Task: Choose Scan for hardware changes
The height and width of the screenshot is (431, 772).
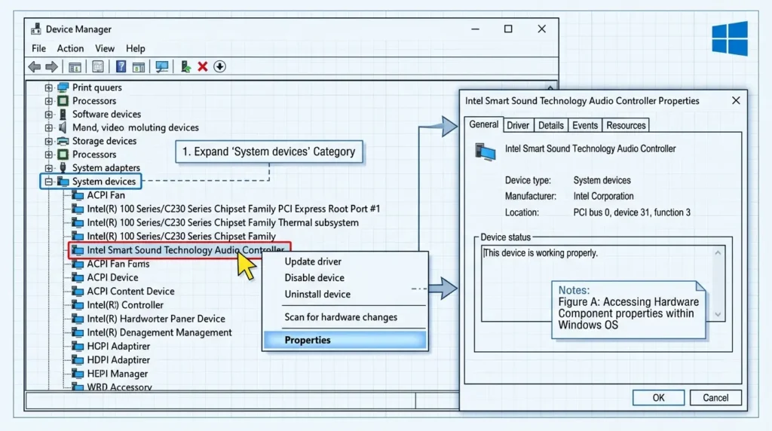Action: [x=345, y=317]
